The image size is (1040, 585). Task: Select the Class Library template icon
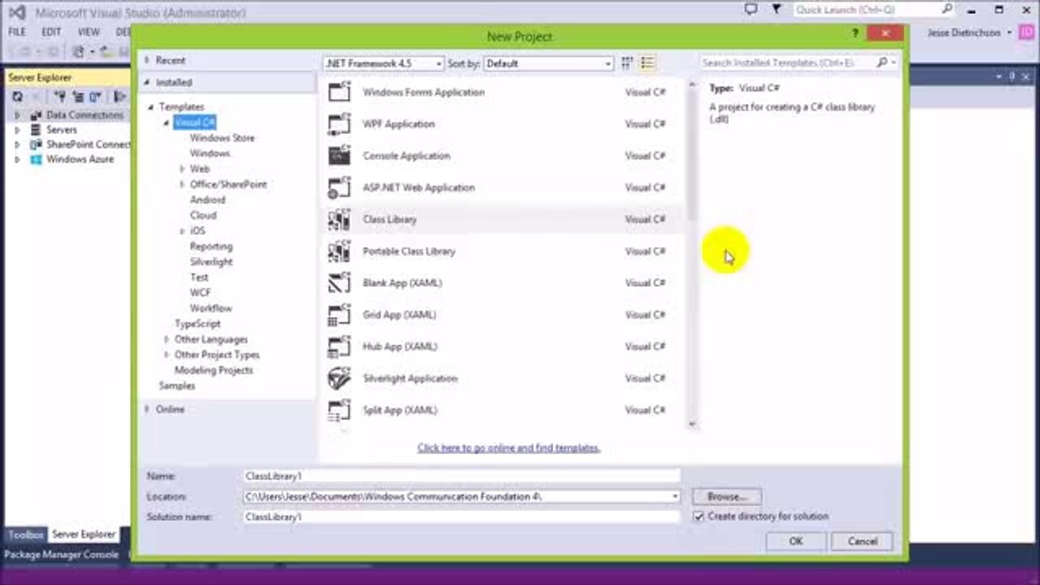(x=339, y=219)
